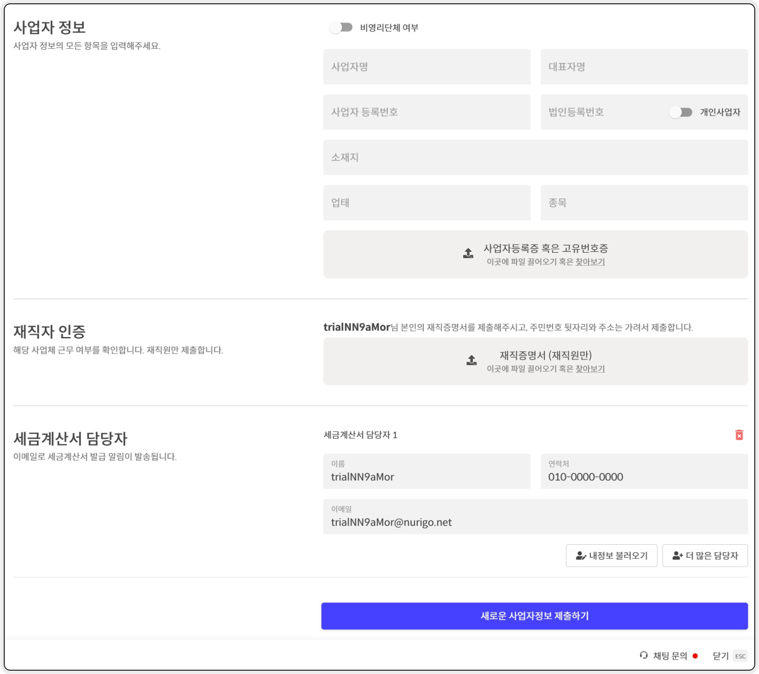Click the 업태 input field
Image resolution: width=759 pixels, height=674 pixels.
[x=426, y=203]
